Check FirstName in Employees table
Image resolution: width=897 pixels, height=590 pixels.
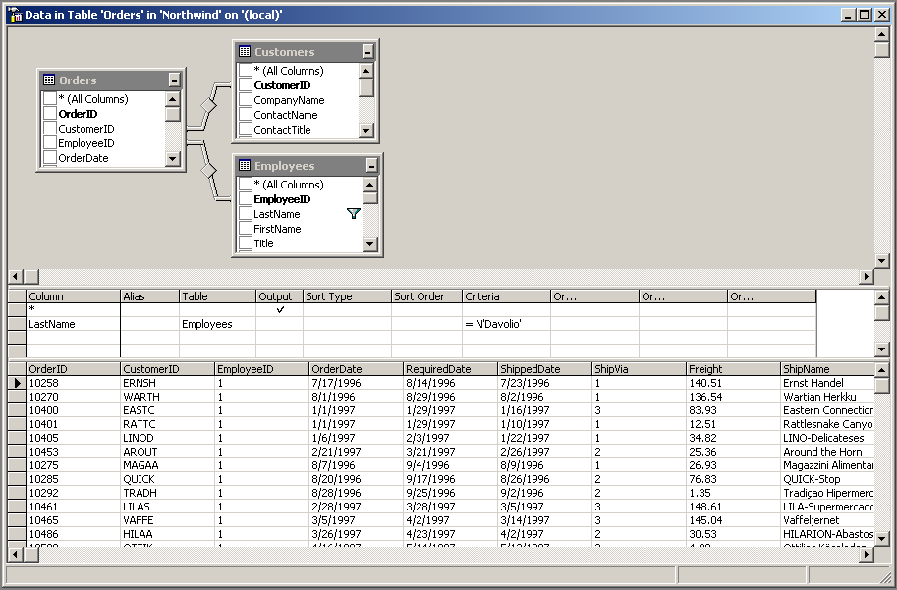pyautogui.click(x=245, y=229)
